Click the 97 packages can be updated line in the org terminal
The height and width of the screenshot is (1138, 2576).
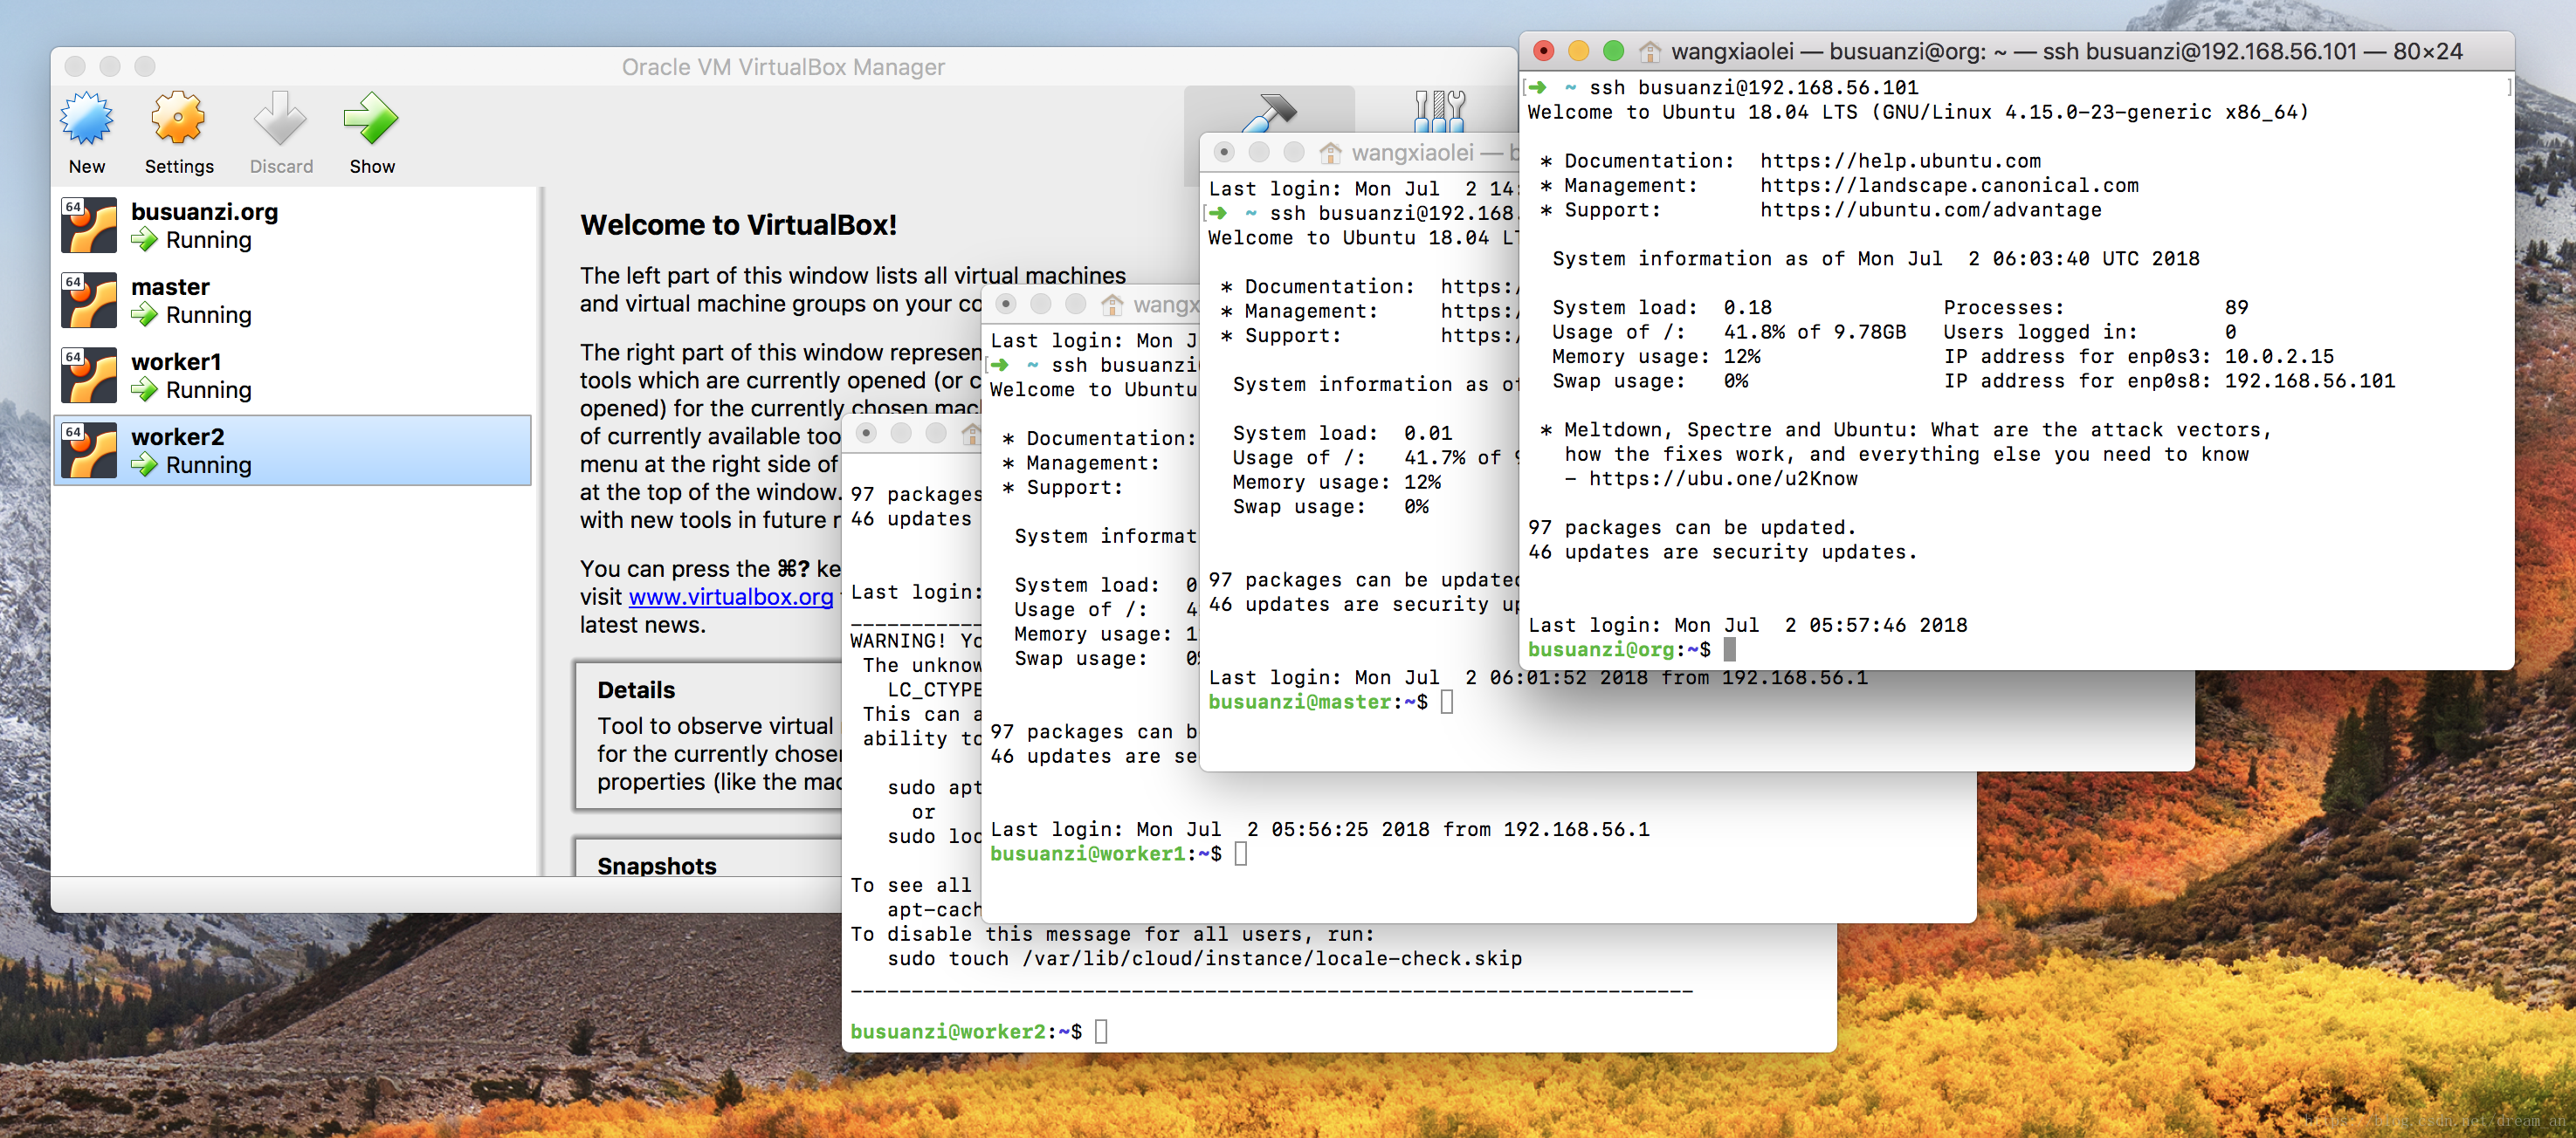coord(1691,527)
